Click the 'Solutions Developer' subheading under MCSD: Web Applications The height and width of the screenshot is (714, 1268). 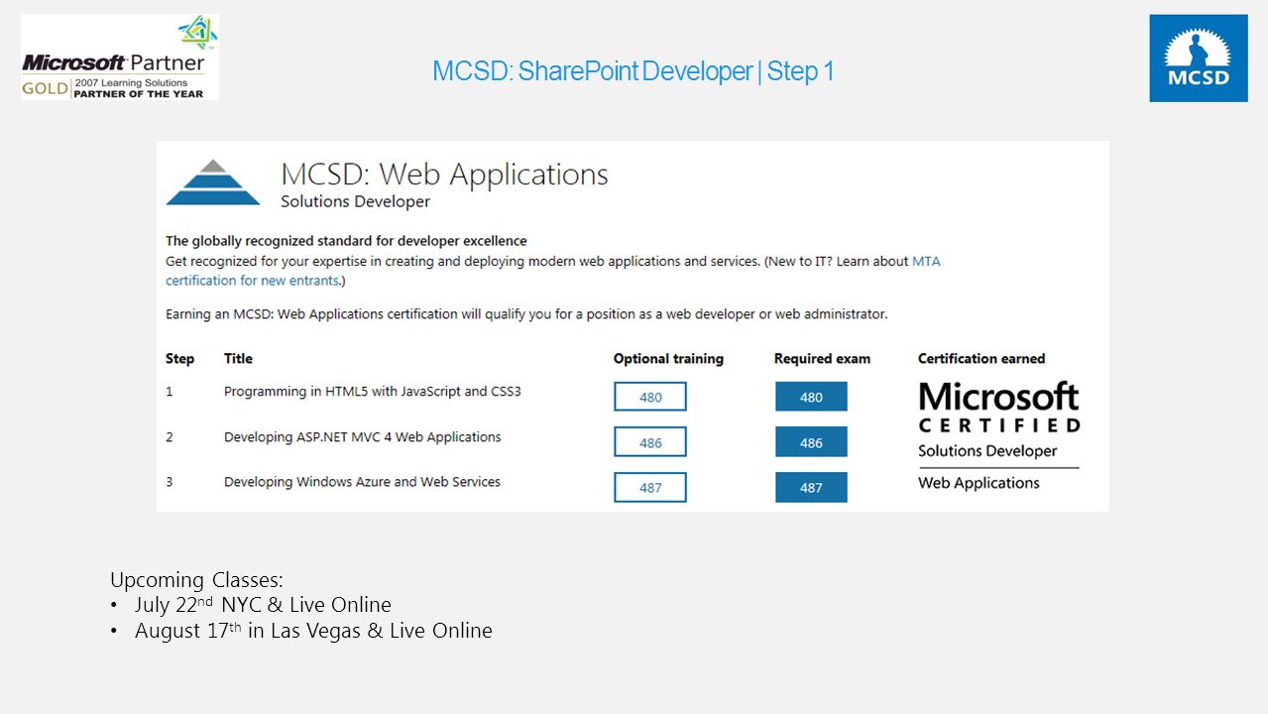click(356, 201)
